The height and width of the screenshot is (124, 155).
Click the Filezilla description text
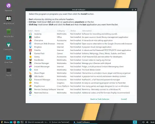point(106,50)
